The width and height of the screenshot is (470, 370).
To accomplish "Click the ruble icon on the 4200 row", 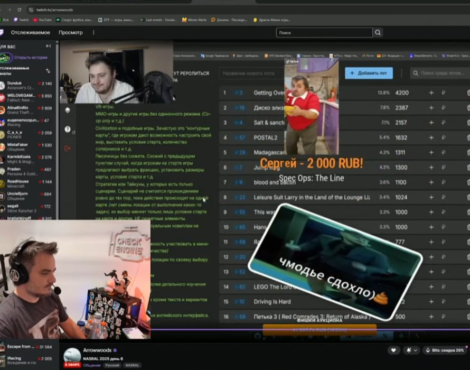I will point(443,92).
